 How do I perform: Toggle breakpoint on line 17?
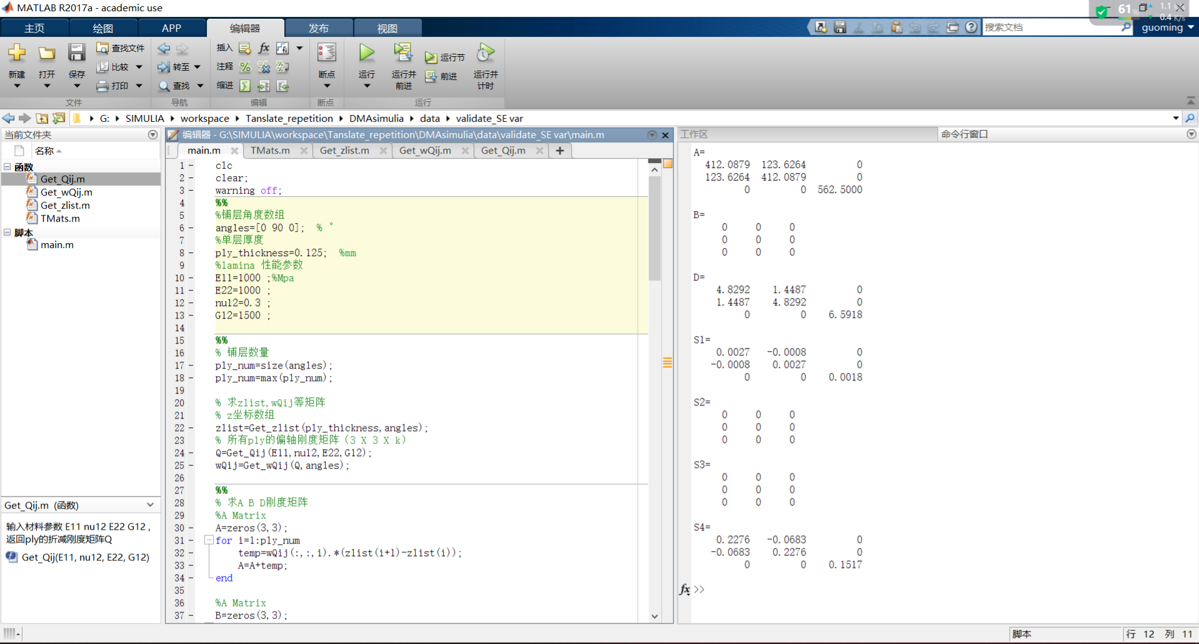click(191, 365)
